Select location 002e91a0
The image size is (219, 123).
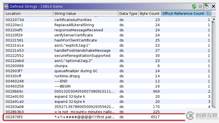[15, 102]
